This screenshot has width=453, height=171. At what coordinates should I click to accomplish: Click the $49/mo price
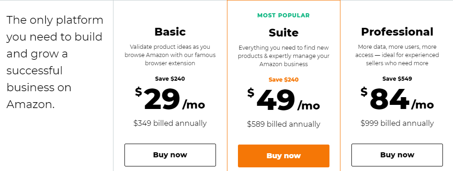(283, 100)
